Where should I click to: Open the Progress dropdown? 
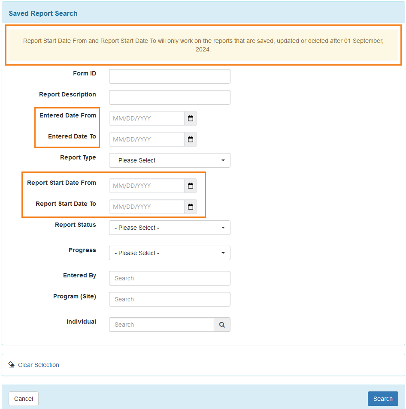click(170, 253)
